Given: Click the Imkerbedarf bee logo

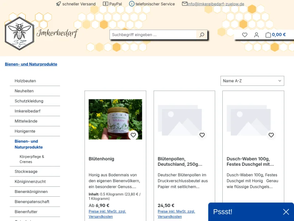Looking at the screenshot, I should (19, 33).
